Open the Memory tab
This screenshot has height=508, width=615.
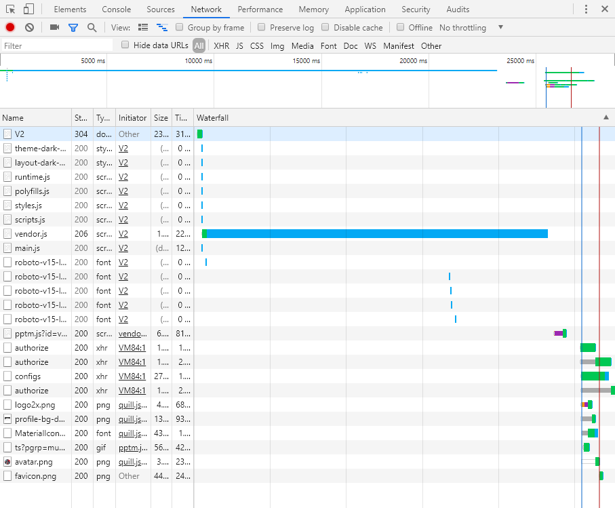[x=314, y=9]
